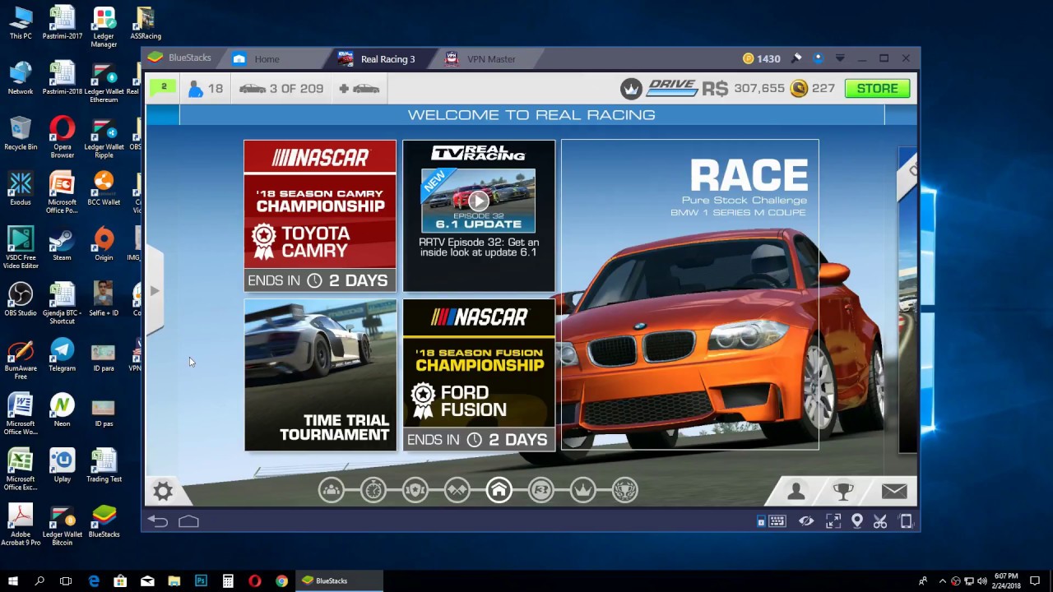Viewport: 1053px width, 592px height.
Task: Open the R$ 307,655 currency balance
Action: pyautogui.click(x=744, y=89)
